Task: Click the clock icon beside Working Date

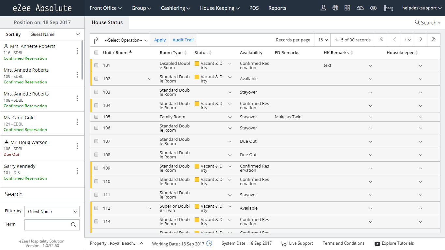Action: click(x=209, y=243)
